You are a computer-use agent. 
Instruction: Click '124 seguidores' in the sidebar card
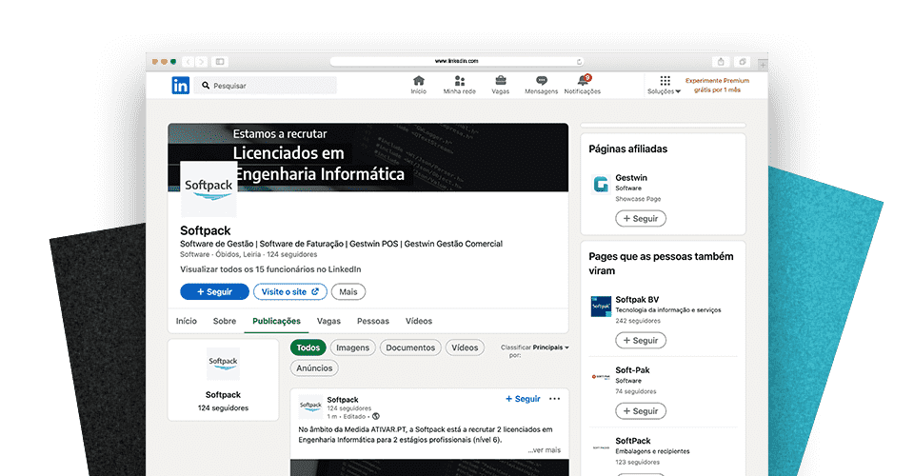[223, 408]
